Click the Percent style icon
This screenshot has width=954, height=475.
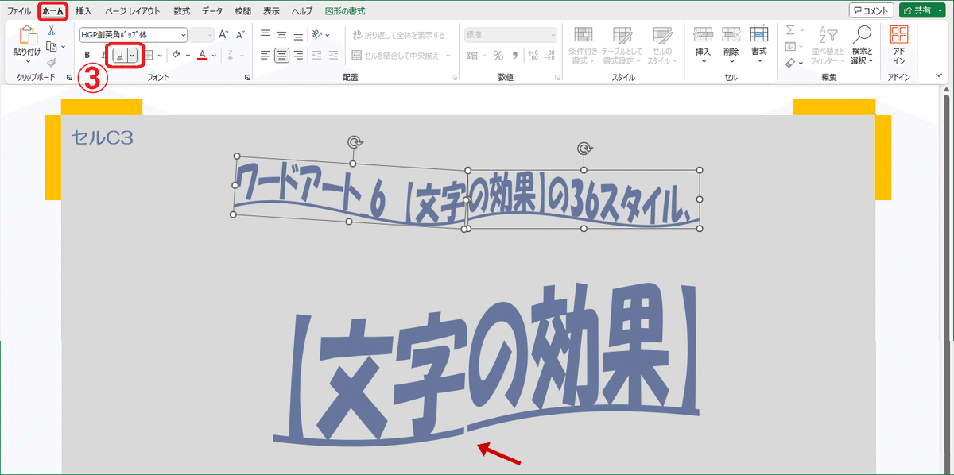(x=498, y=55)
